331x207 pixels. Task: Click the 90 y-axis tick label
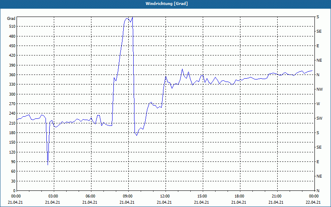pos(13,162)
